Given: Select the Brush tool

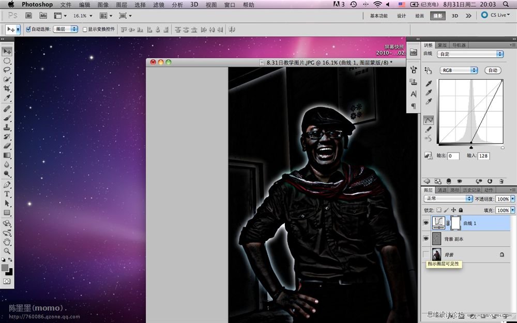Looking at the screenshot, I should 7,118.
